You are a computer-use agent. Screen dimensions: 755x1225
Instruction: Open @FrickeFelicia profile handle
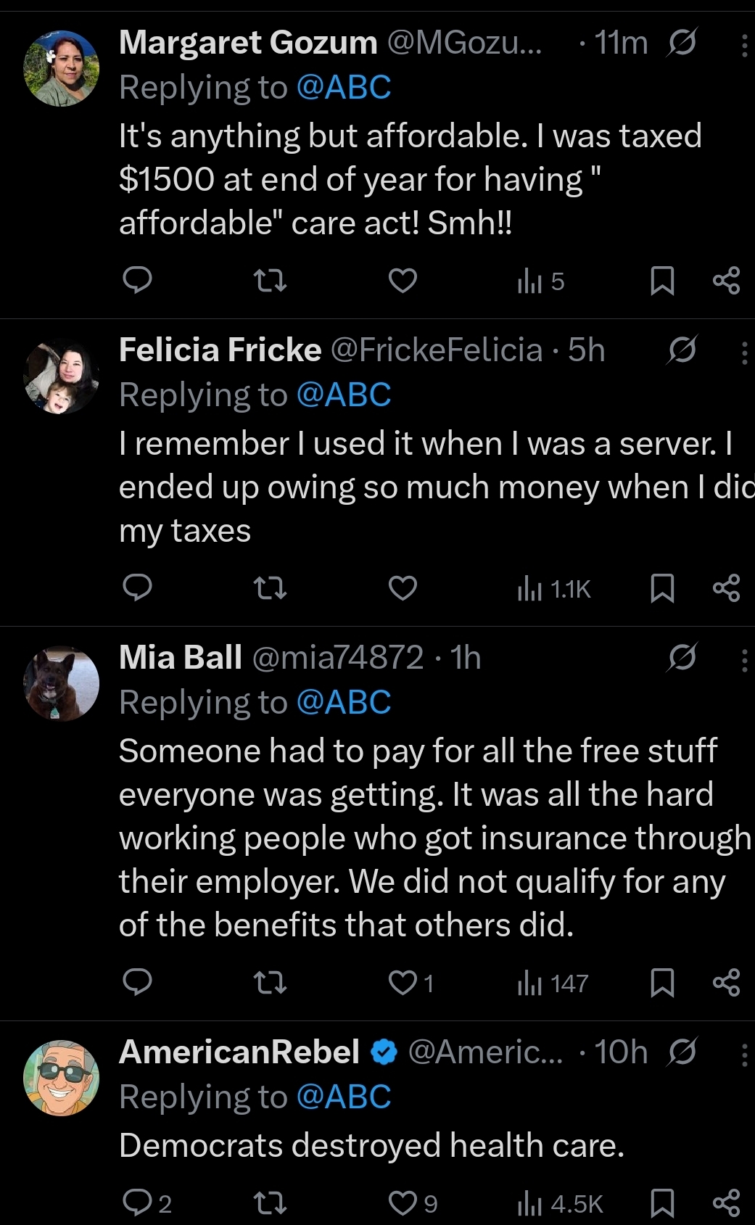[x=437, y=350]
